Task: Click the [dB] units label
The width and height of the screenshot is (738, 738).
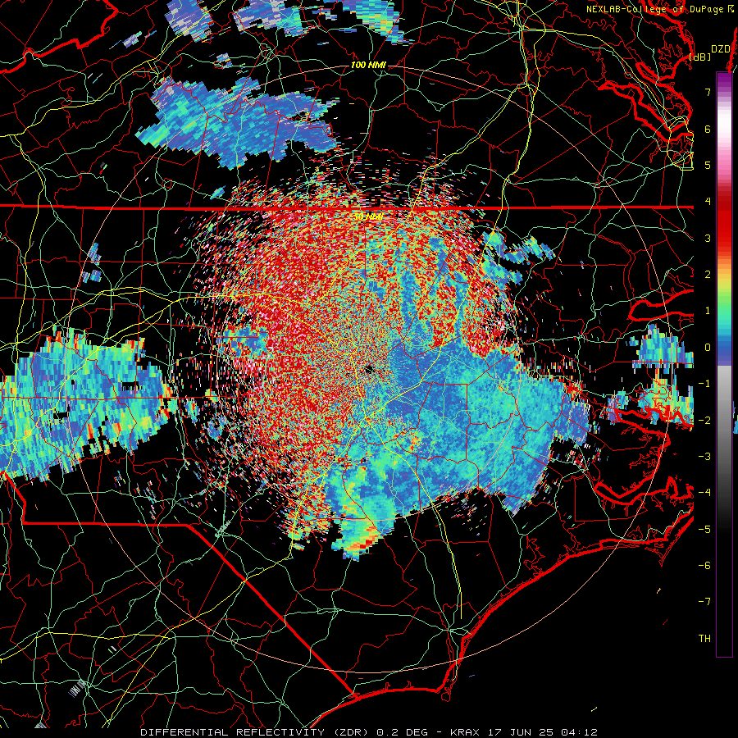Action: click(700, 57)
